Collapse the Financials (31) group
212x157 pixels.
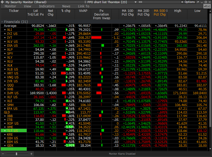click(2, 22)
